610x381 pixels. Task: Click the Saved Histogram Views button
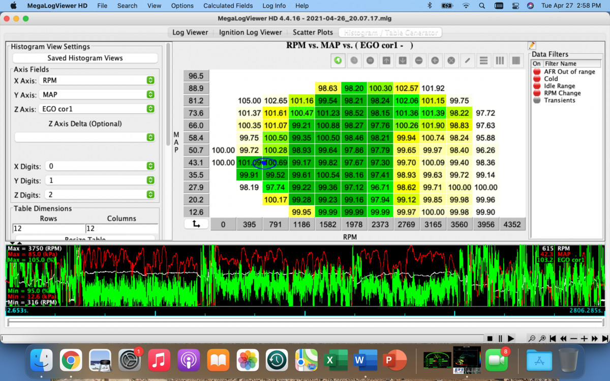pos(85,58)
